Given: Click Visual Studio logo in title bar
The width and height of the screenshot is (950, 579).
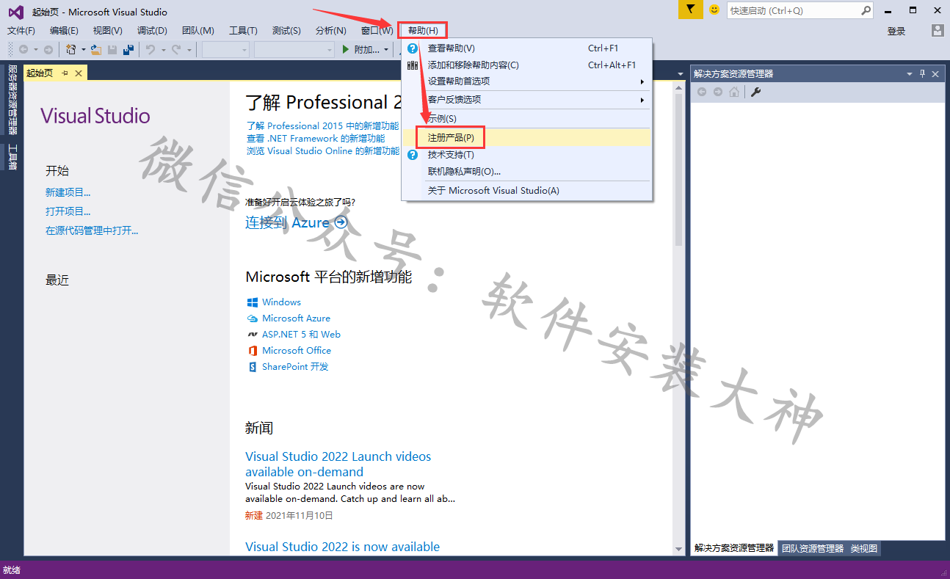Looking at the screenshot, I should [15, 11].
